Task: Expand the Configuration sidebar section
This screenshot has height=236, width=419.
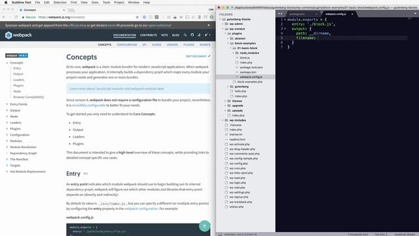Action: [x=7, y=135]
